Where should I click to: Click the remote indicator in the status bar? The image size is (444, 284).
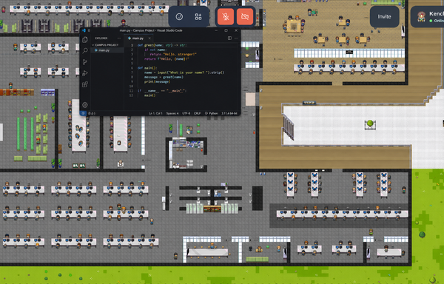coord(83,113)
